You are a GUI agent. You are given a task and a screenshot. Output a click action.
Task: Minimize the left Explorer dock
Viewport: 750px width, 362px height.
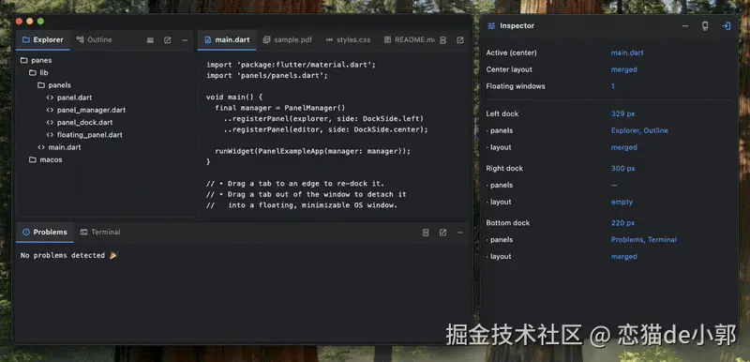(x=185, y=40)
